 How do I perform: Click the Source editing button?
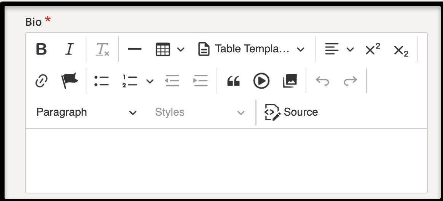tap(291, 112)
